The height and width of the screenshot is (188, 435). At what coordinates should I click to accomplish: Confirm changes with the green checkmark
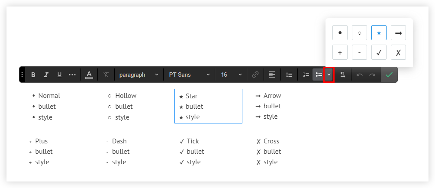coord(389,75)
